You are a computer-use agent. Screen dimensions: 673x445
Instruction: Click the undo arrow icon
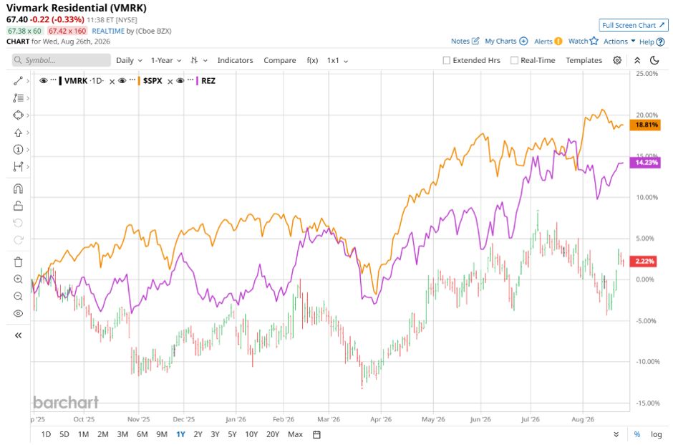click(x=18, y=223)
